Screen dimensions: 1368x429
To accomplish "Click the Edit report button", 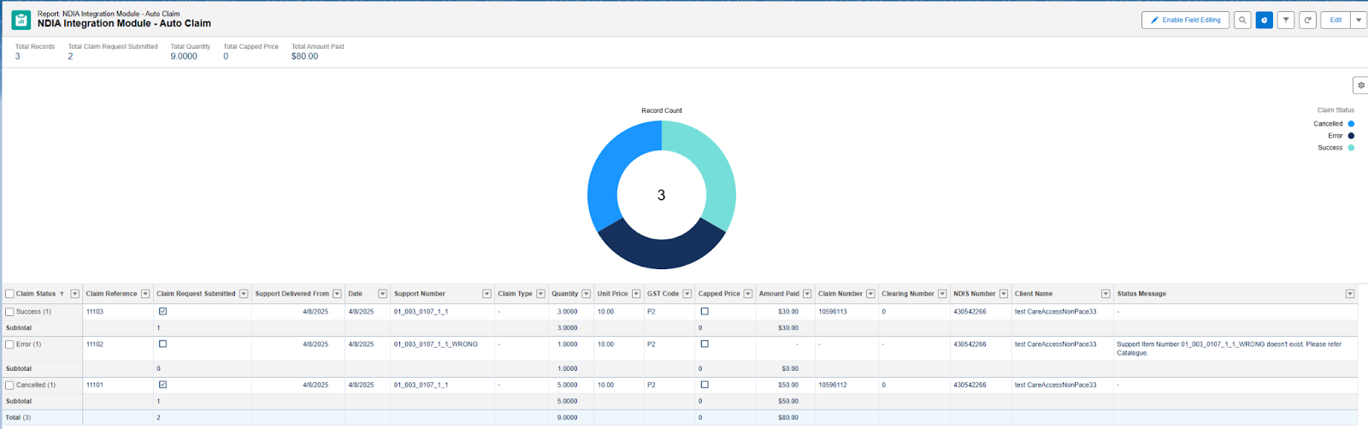I will pyautogui.click(x=1335, y=20).
